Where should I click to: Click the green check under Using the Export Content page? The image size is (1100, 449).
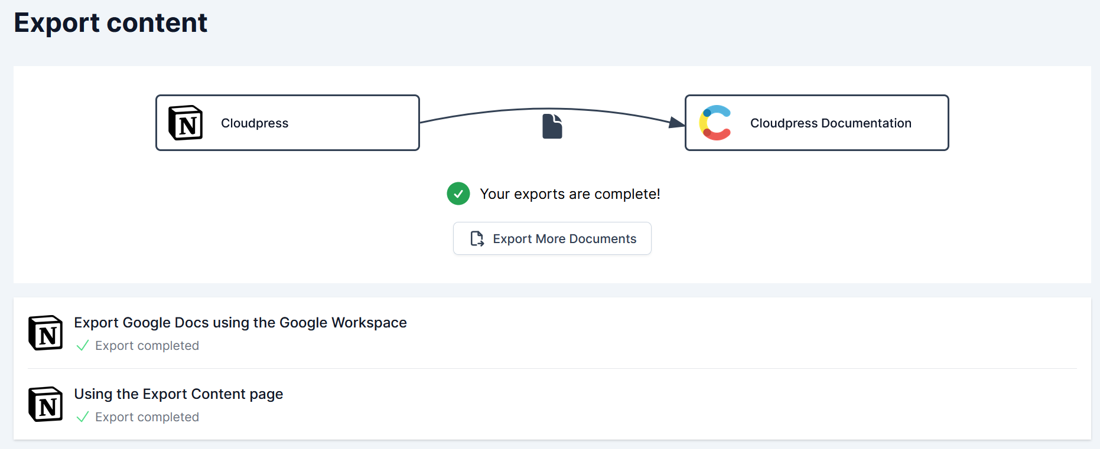(x=83, y=417)
